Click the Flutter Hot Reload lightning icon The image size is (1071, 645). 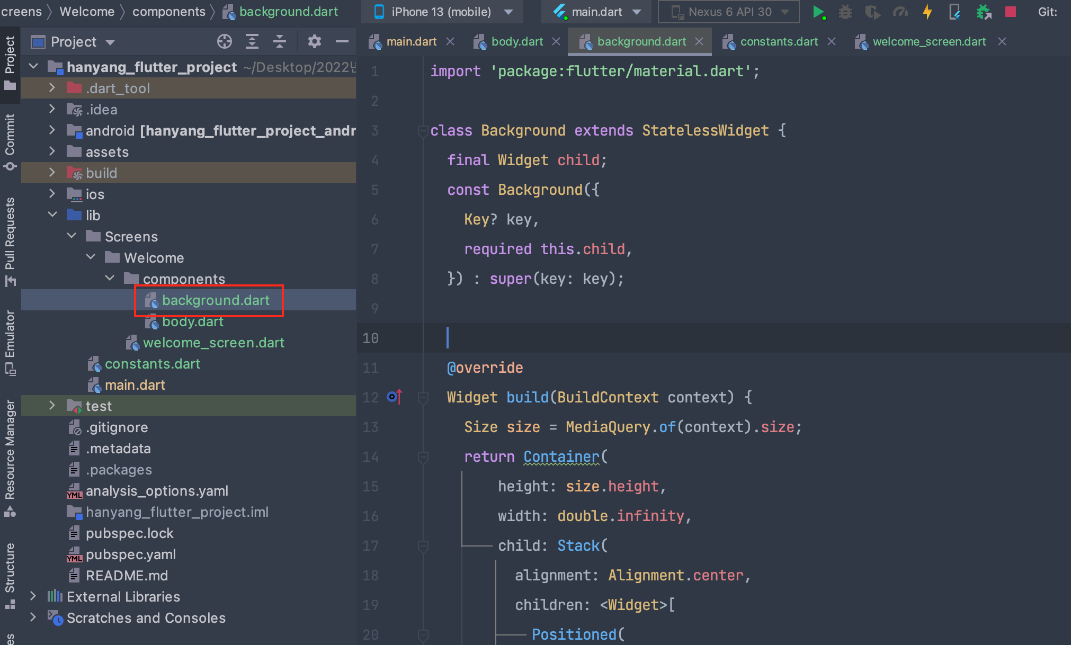pyautogui.click(x=927, y=12)
